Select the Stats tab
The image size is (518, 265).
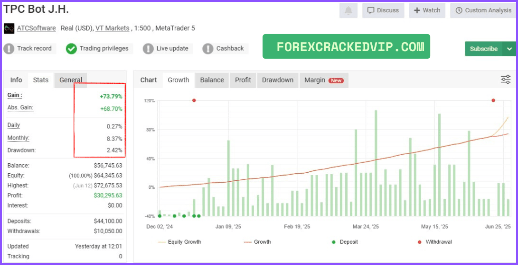pyautogui.click(x=41, y=80)
